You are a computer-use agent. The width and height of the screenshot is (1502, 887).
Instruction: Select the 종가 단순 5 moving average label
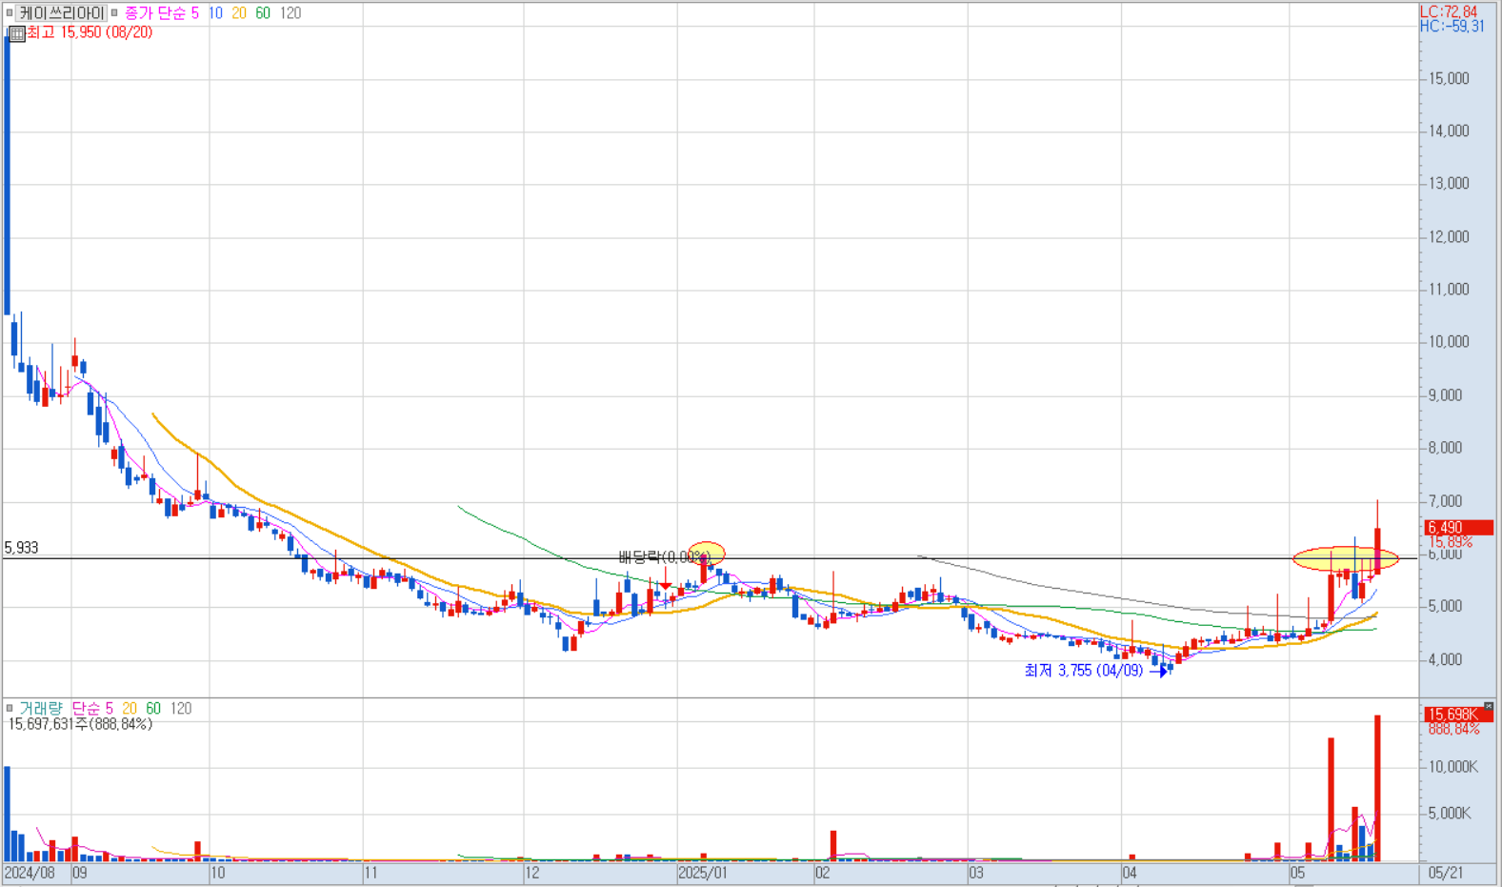pos(162,13)
